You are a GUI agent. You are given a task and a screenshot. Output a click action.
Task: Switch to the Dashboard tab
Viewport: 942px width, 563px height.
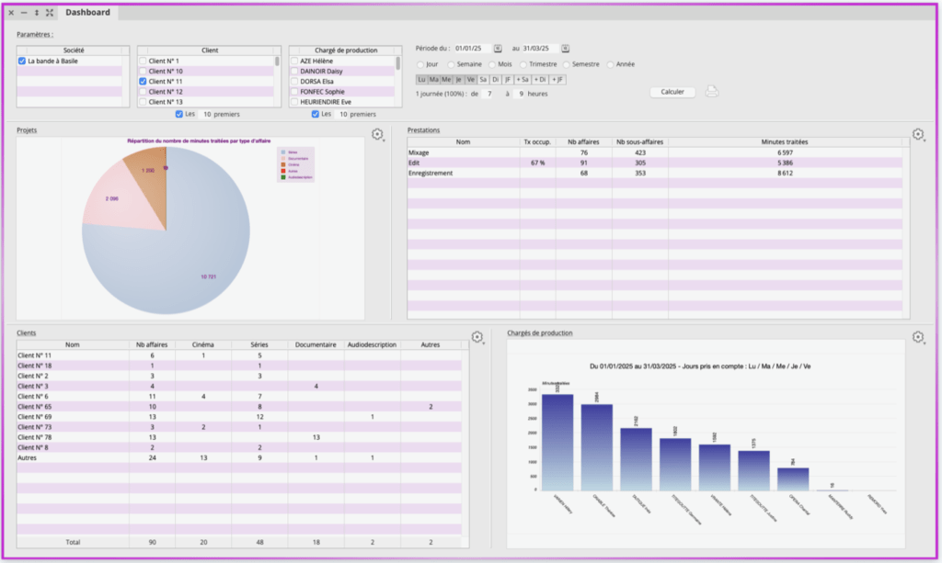tap(87, 12)
